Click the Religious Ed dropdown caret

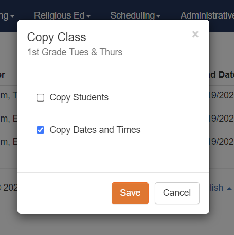click(x=88, y=16)
